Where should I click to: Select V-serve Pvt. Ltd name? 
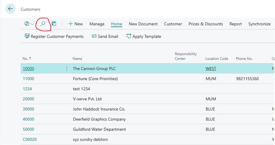(x=87, y=99)
